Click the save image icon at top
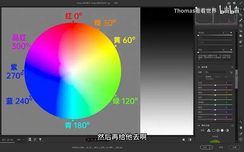The image size is (244, 152). coord(229,3)
